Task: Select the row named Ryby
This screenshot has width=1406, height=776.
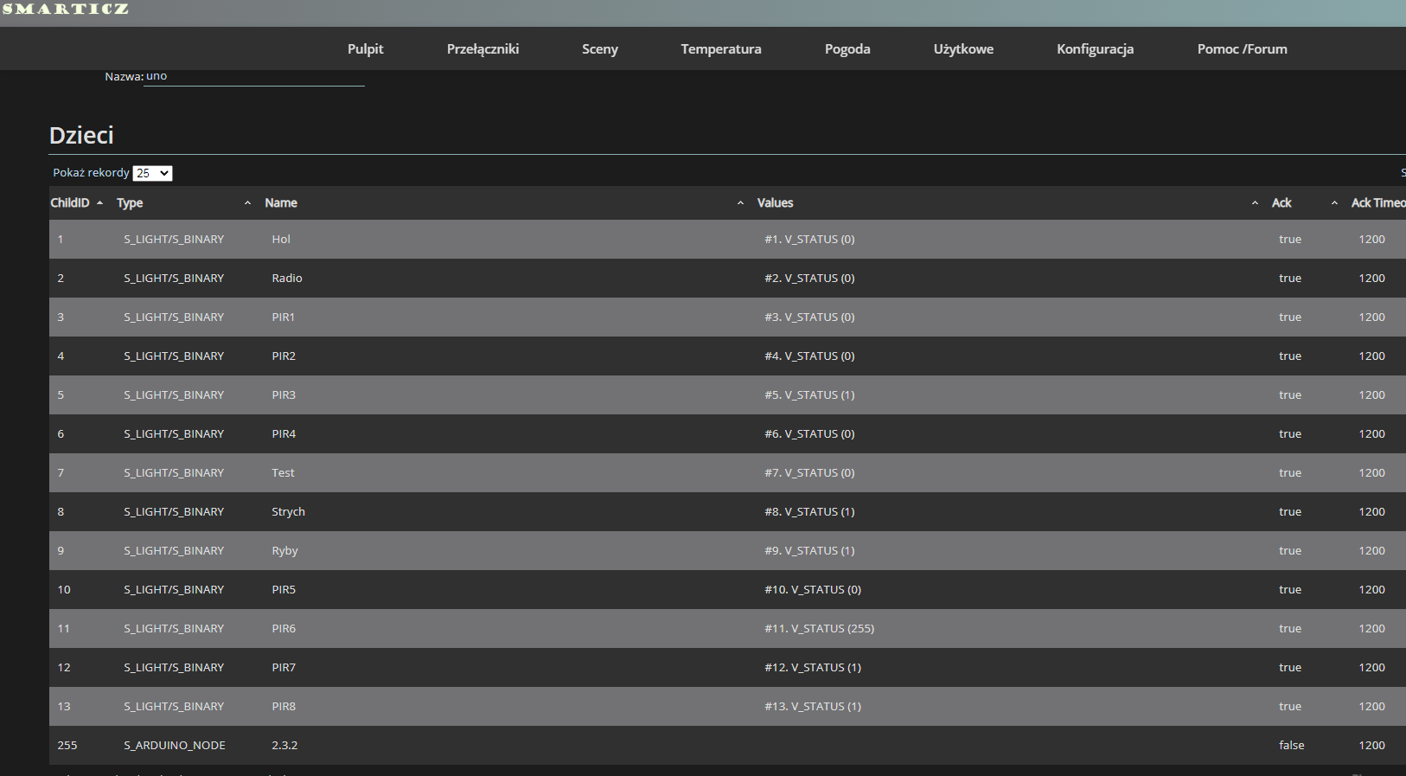Action: (727, 550)
